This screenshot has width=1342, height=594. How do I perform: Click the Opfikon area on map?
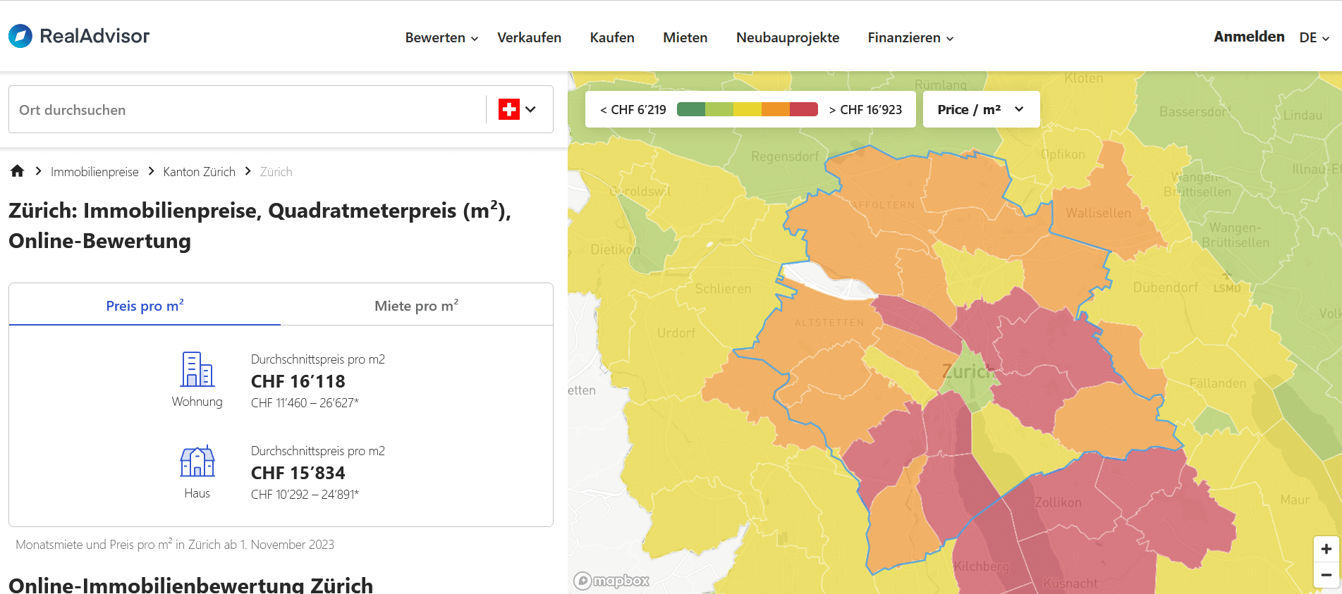click(x=1063, y=154)
